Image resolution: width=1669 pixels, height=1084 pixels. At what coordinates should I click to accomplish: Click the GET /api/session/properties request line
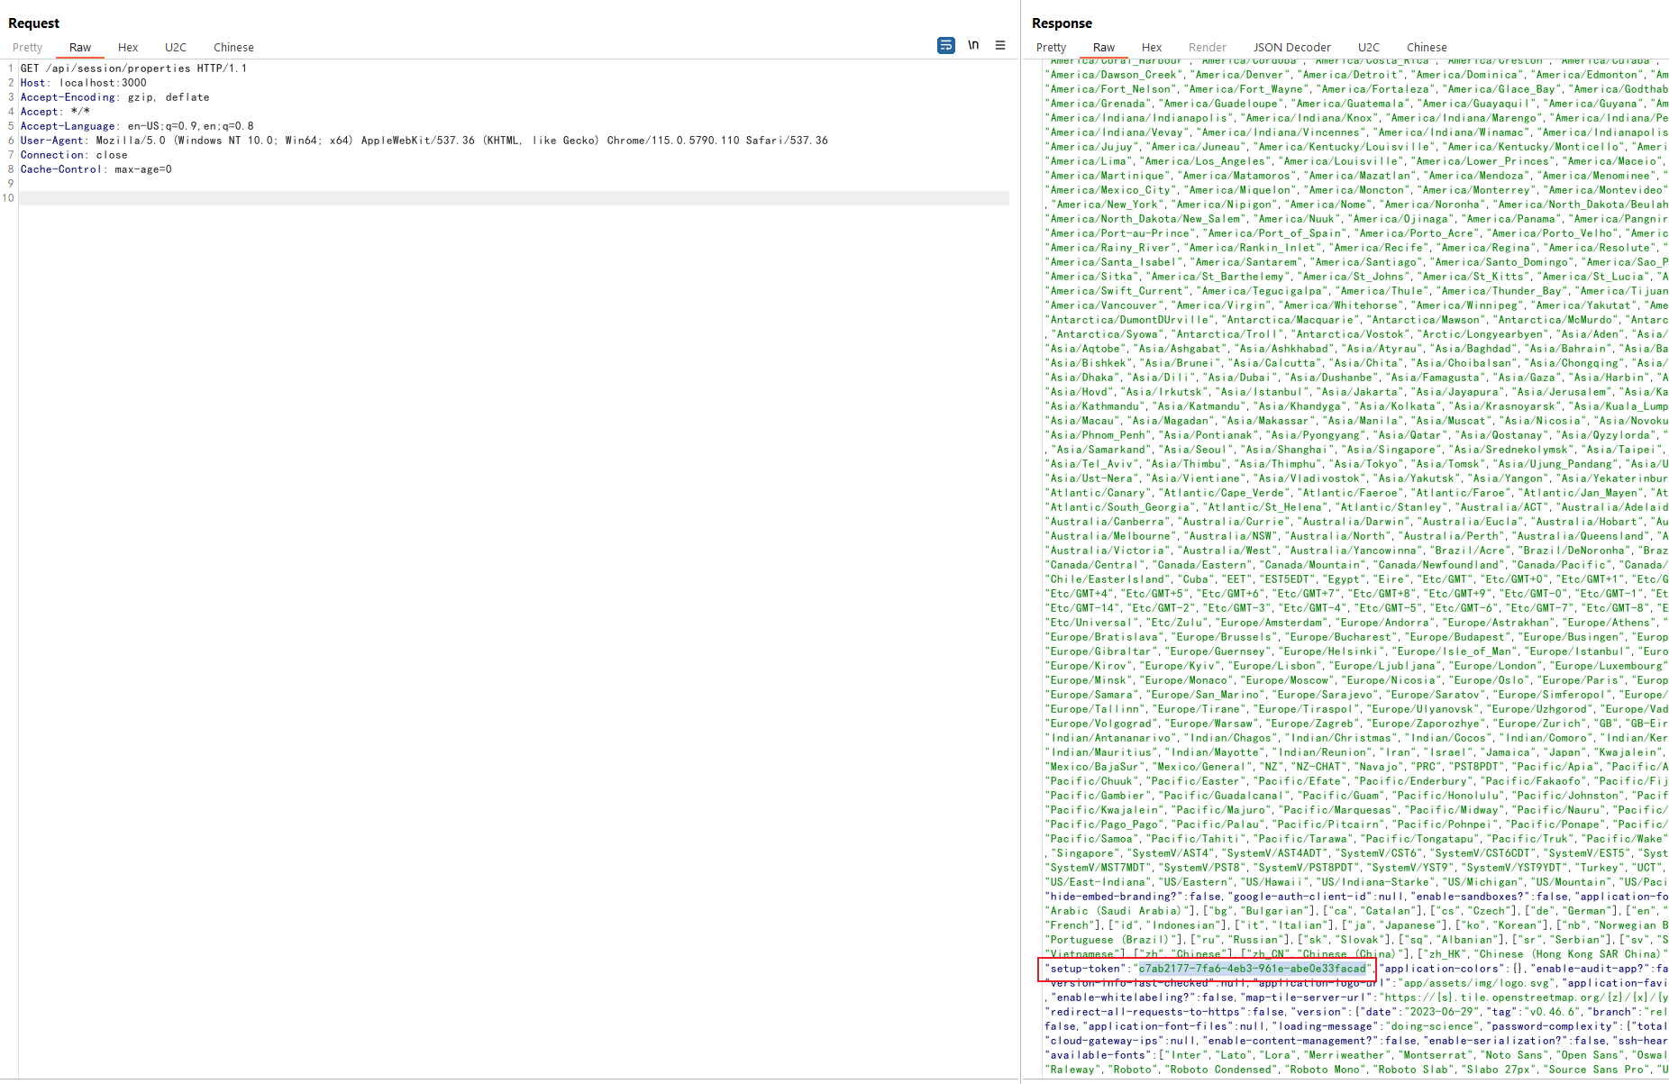click(133, 68)
